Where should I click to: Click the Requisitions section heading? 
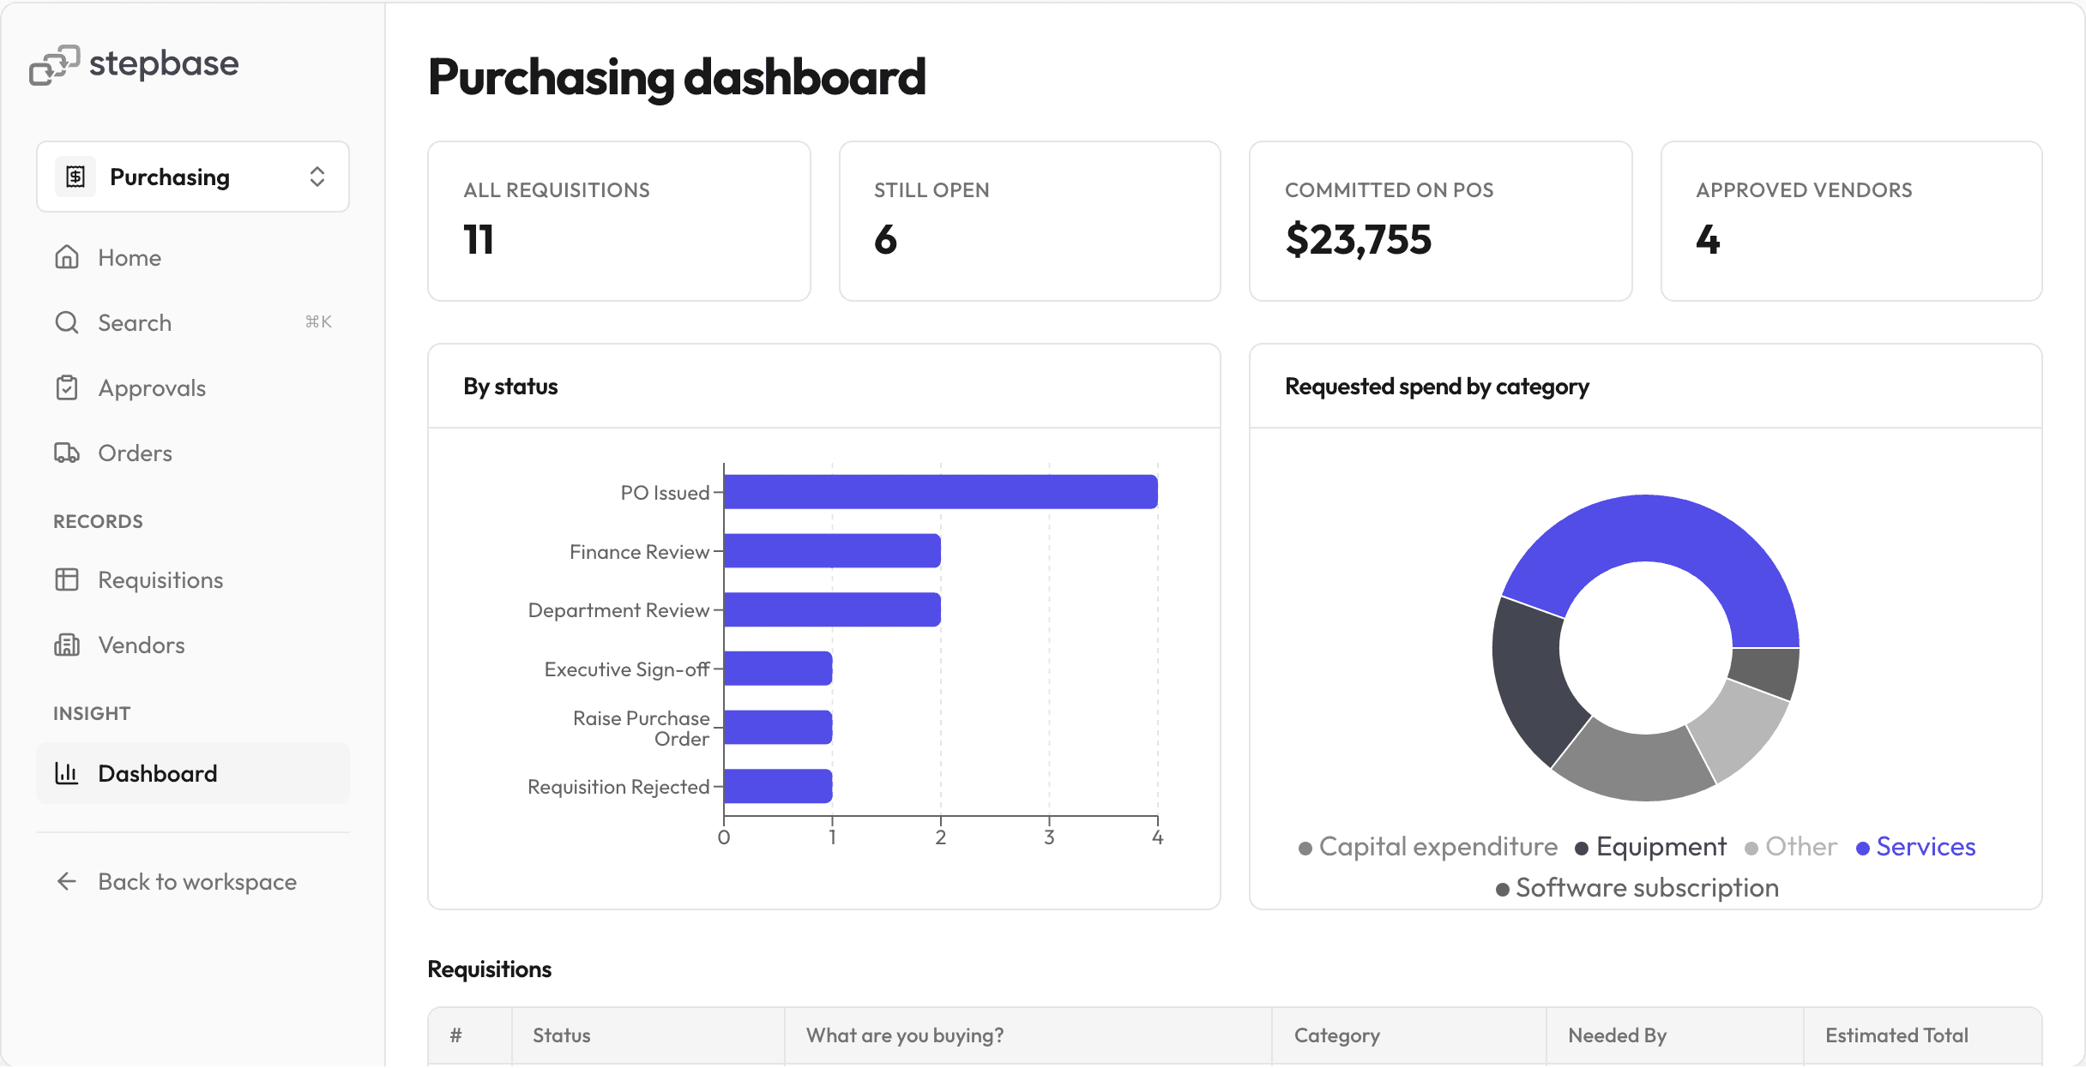click(x=490, y=969)
